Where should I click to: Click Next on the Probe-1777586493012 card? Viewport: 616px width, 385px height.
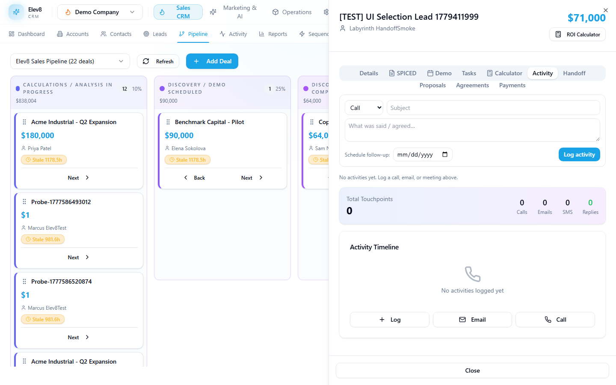79,257
